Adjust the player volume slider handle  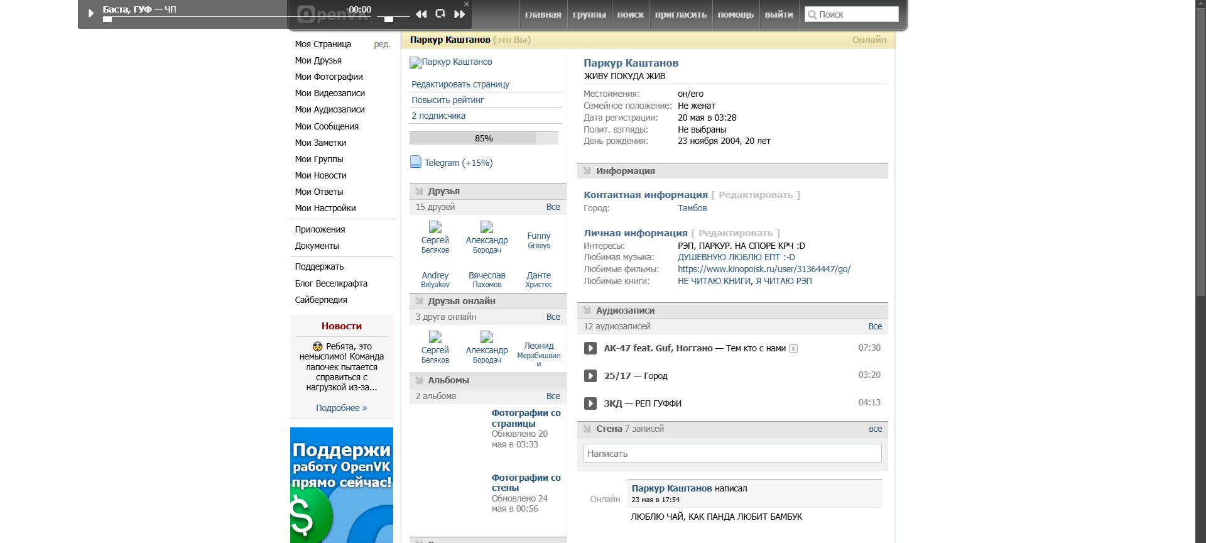coord(389,19)
